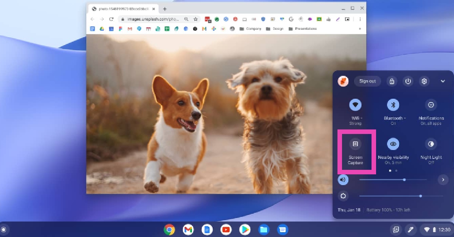The width and height of the screenshot is (454, 237).
Task: Open the Design bookmarks folder
Action: (274, 29)
